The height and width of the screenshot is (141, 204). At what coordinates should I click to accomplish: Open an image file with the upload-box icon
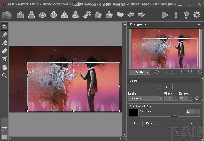(x=20, y=15)
